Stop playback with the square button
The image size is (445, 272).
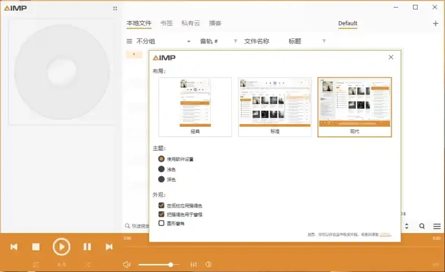36,247
